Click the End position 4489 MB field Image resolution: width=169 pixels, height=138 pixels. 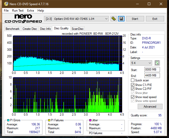152,75
